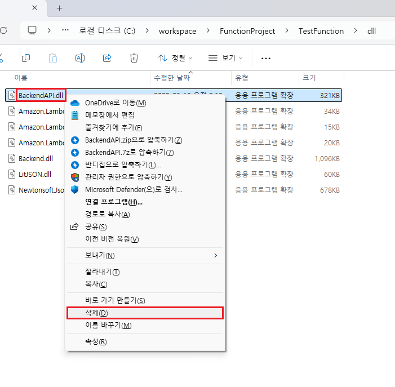395x387 pixels.
Task: Open the 정렬 sort dropdown
Action: point(175,58)
